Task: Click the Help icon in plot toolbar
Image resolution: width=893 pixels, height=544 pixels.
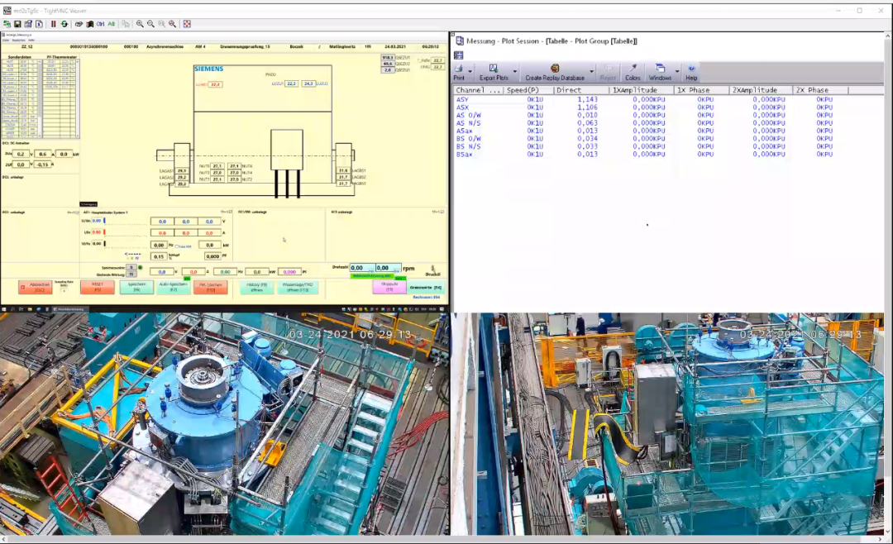Action: [x=691, y=72]
